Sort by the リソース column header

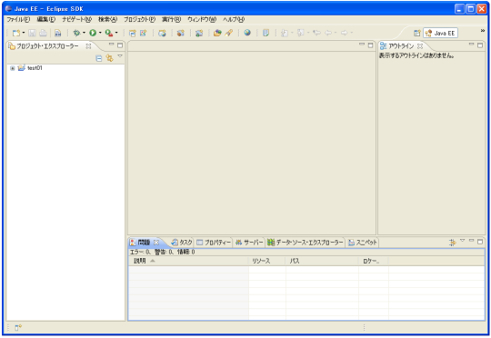(x=267, y=261)
